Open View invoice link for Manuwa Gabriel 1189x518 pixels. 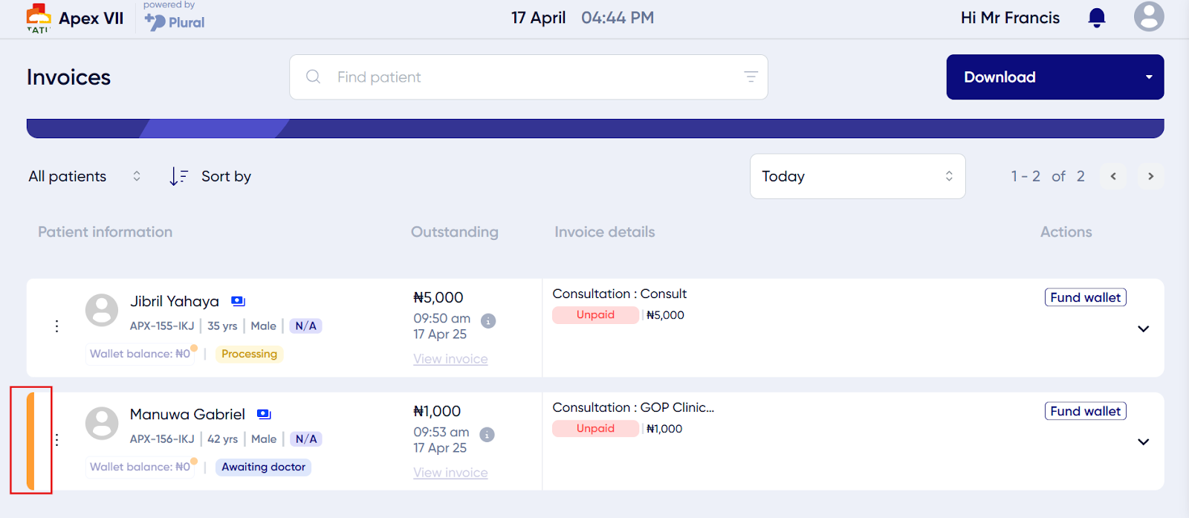[450, 473]
